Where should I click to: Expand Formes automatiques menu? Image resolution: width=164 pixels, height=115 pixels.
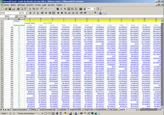27,113
